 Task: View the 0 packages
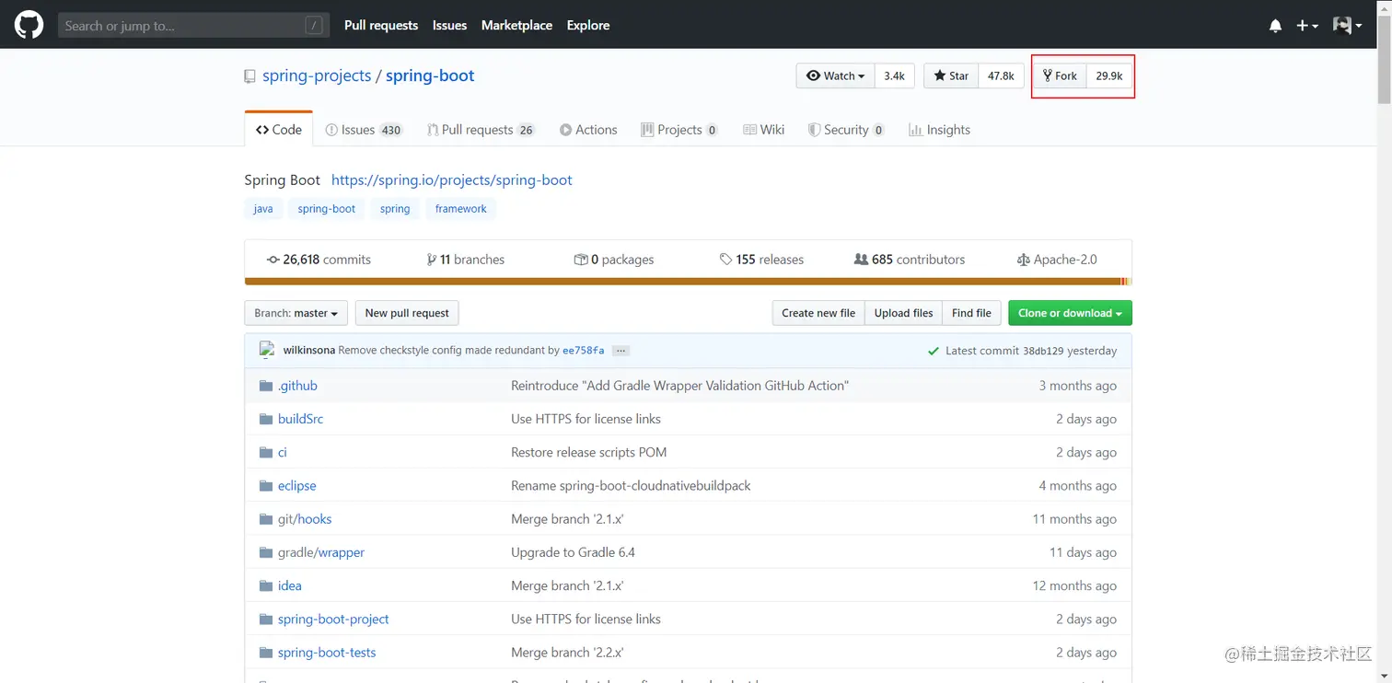point(614,260)
